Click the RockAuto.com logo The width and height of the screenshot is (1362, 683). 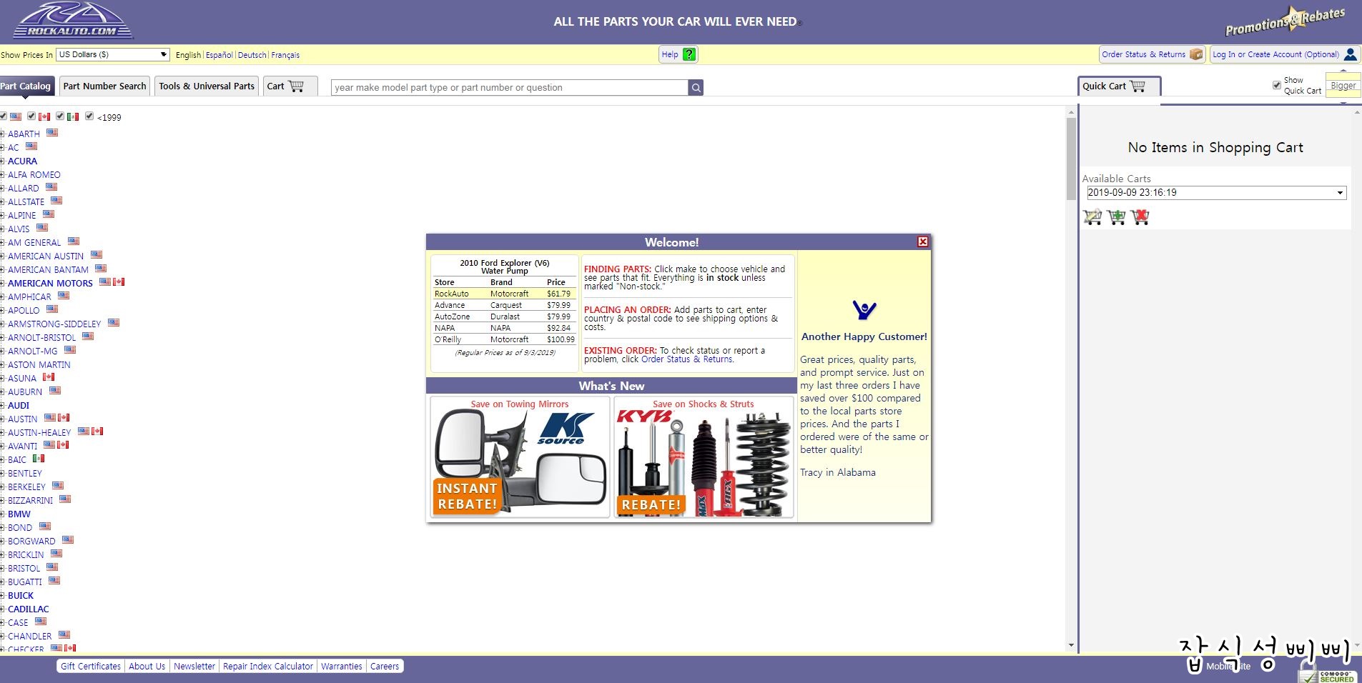click(x=73, y=21)
